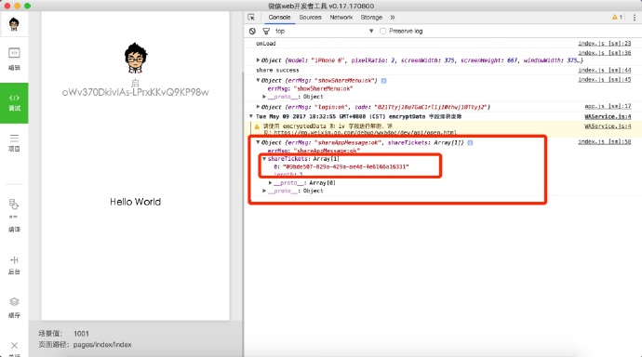
Task: Open the index.js [sm]:58 source link
Action: (x=605, y=142)
